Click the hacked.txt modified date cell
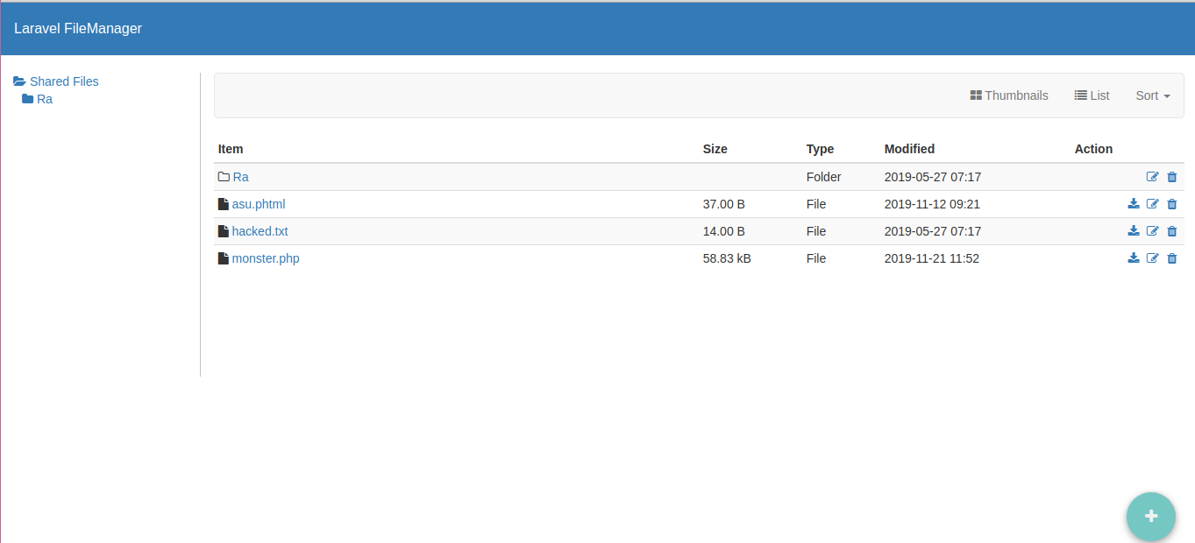Image resolution: width=1195 pixels, height=543 pixels. tap(933, 231)
